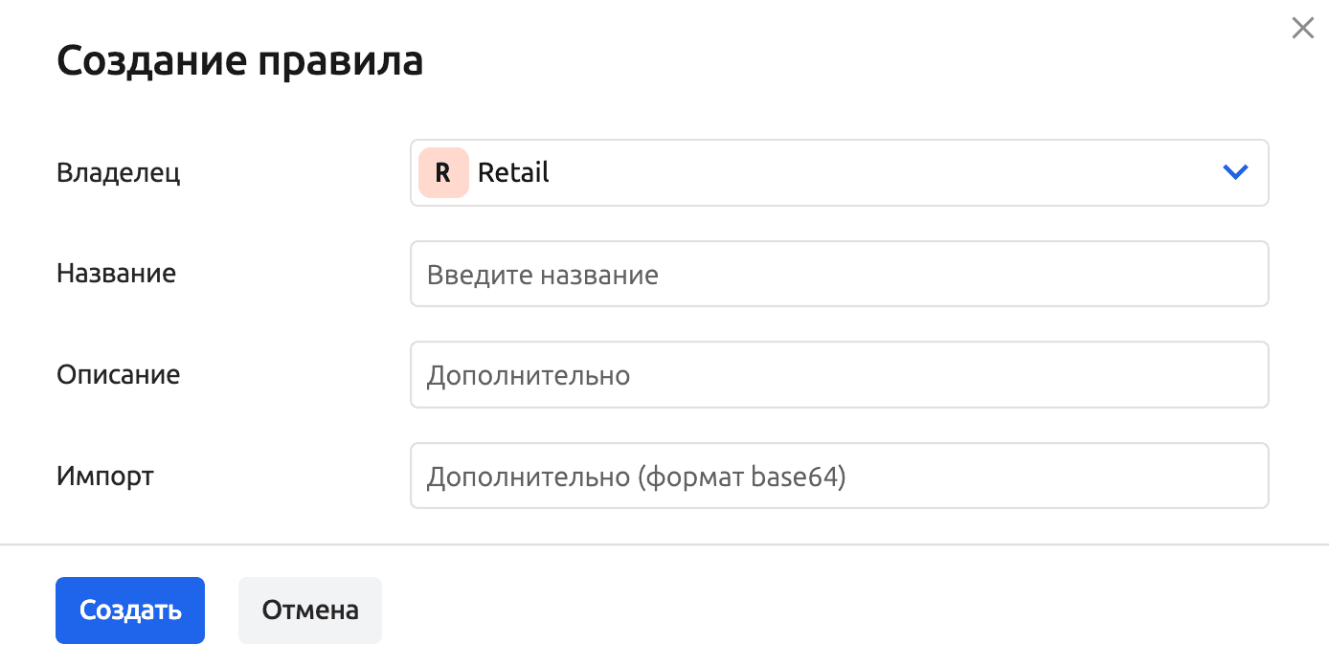The image size is (1329, 666).
Task: Click the Импорт field label
Action: coord(104,476)
